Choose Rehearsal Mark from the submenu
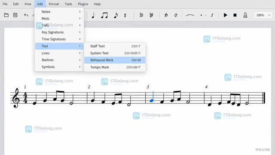The height and width of the screenshot is (155, 275). 115,60
